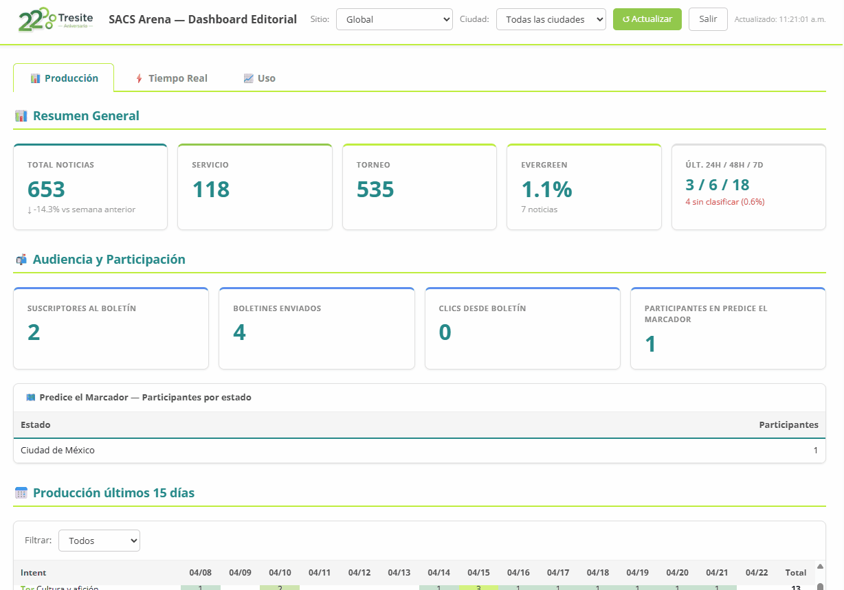
Task: Expand the Ciudad dropdown showing Todas las ciudades
Action: 551,19
